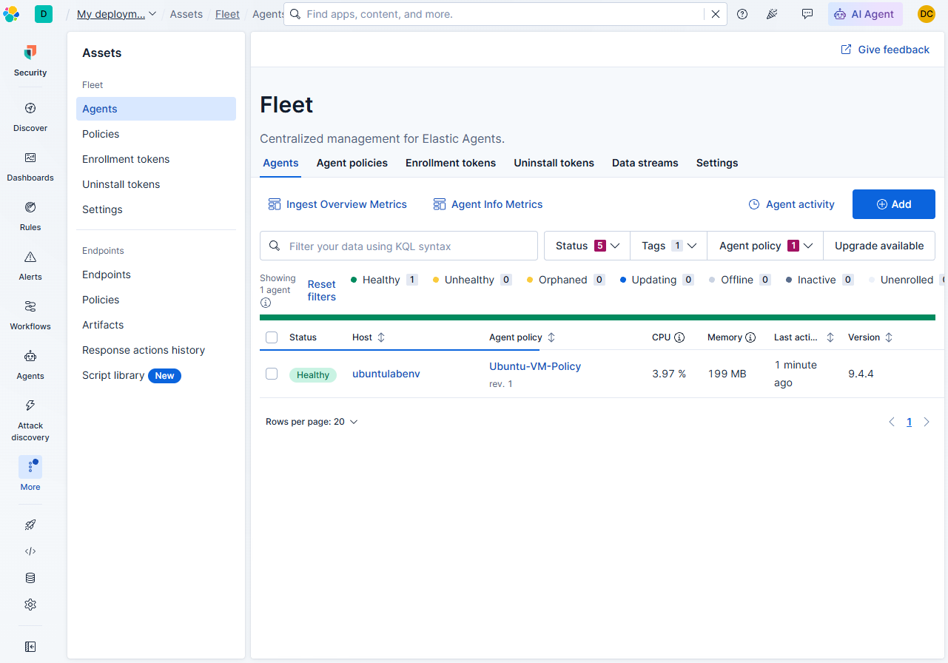This screenshot has height=663, width=948.
Task: Open the DC user avatar menu
Action: click(x=927, y=14)
